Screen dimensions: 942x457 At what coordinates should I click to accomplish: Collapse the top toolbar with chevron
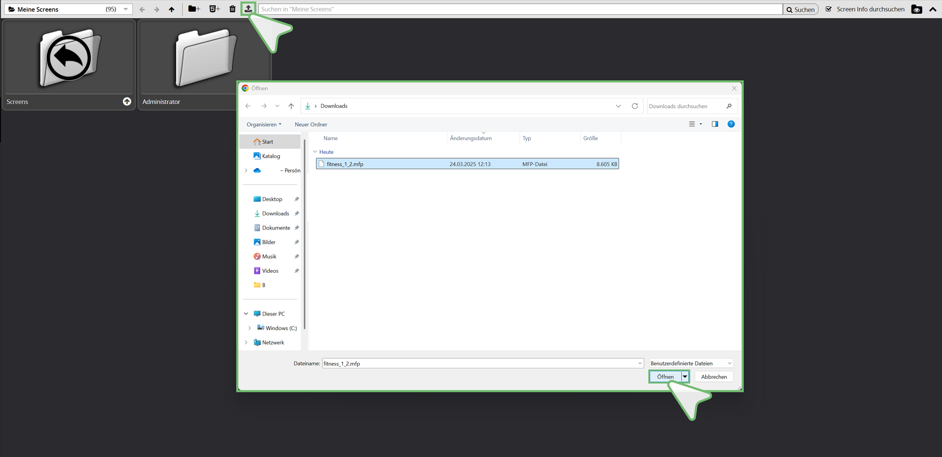tap(933, 9)
